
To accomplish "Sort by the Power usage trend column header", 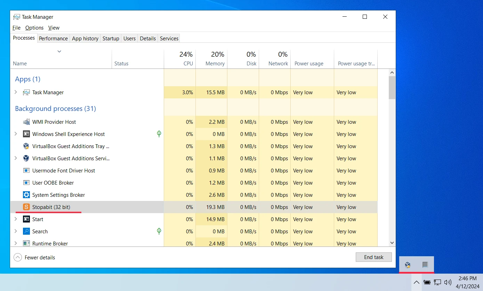I will tap(356, 59).
